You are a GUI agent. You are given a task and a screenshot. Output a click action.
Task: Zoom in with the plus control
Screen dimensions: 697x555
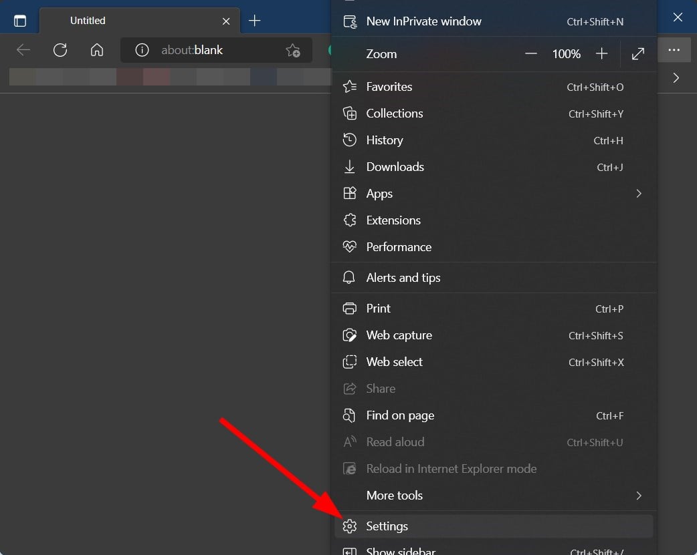[x=601, y=53]
